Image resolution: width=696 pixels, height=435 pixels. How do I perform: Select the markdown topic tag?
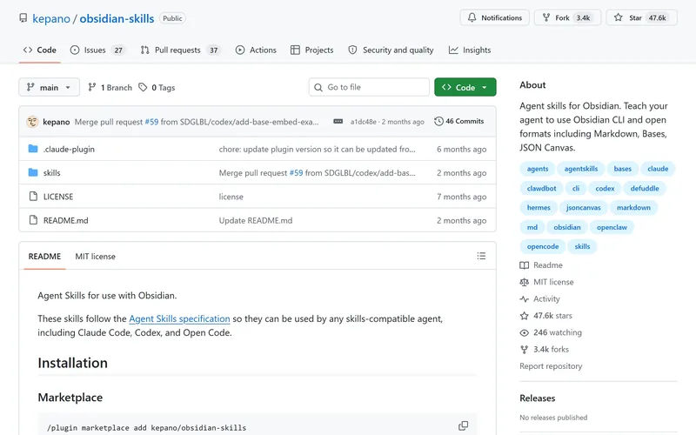coord(633,207)
